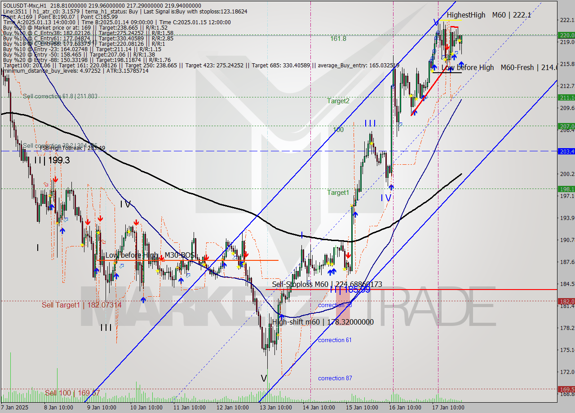The image size is (575, 413).
Task: Select the 'Sell 100 | 169.57' label
Action: click(72, 393)
